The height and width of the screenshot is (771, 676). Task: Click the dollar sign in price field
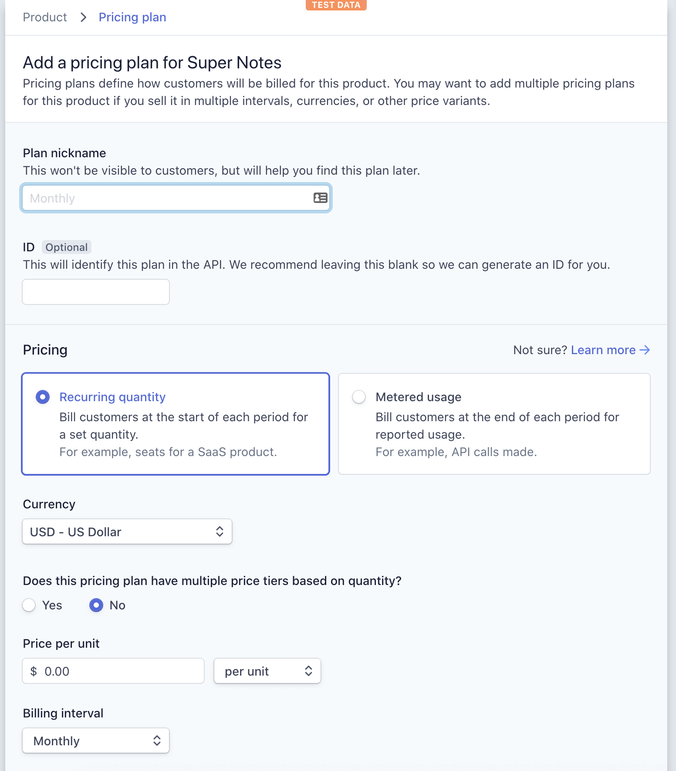point(34,671)
